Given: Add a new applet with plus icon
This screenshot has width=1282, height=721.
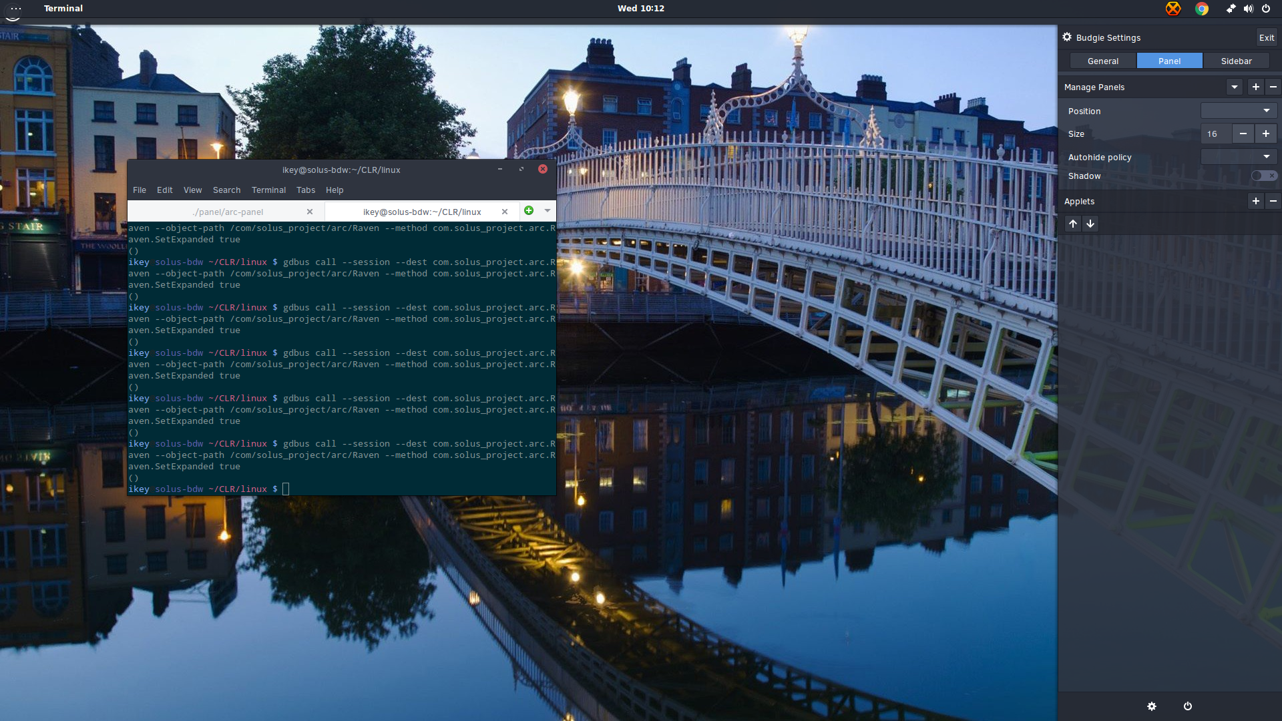Looking at the screenshot, I should pyautogui.click(x=1255, y=201).
